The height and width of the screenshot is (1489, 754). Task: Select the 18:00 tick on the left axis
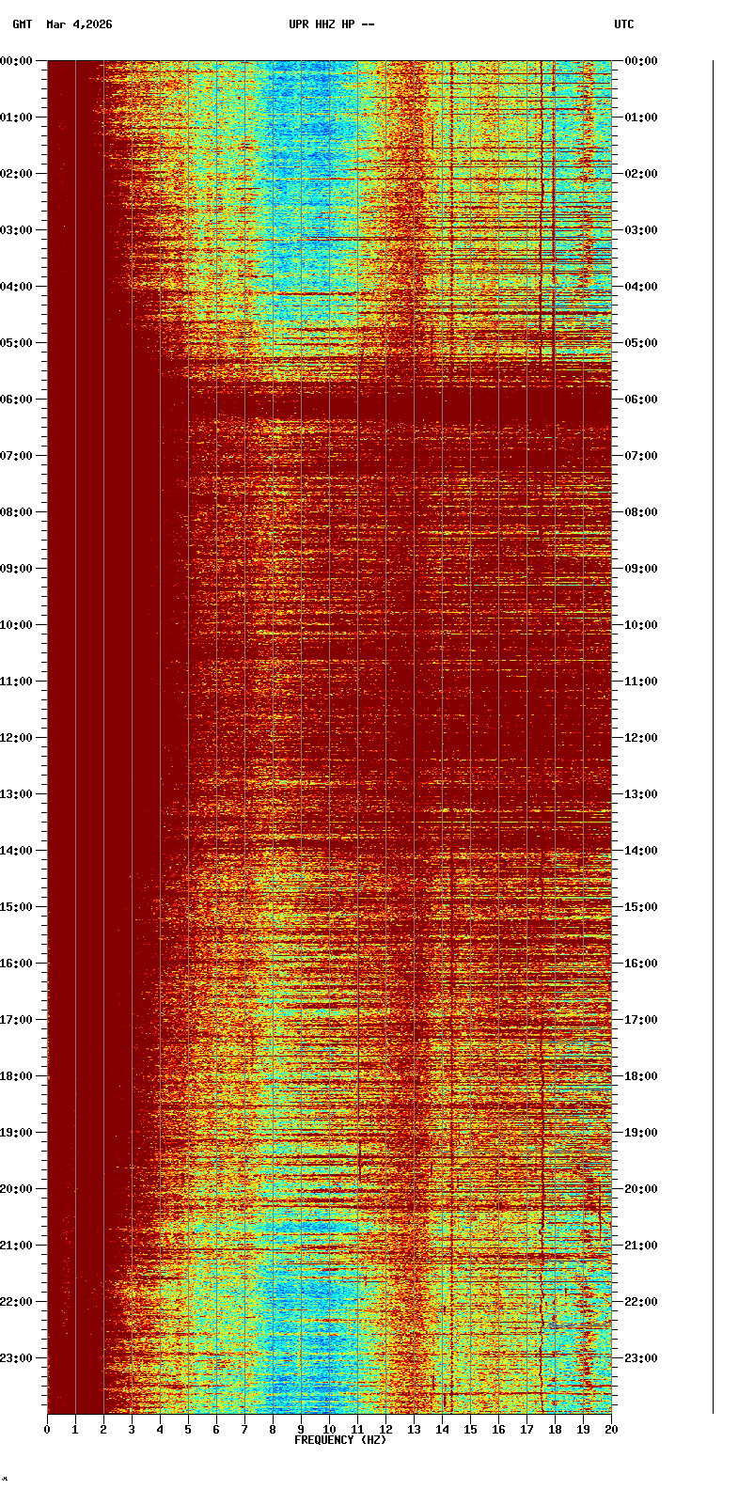(x=17, y=1076)
